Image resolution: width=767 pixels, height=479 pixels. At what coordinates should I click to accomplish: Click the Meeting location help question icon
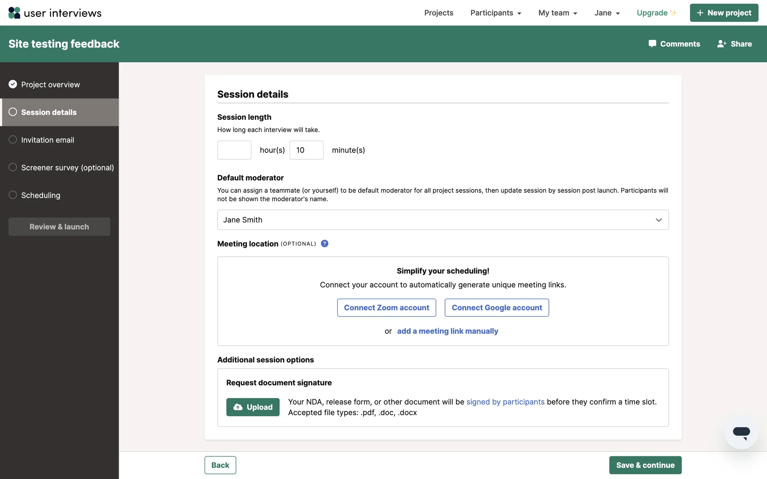click(x=324, y=243)
